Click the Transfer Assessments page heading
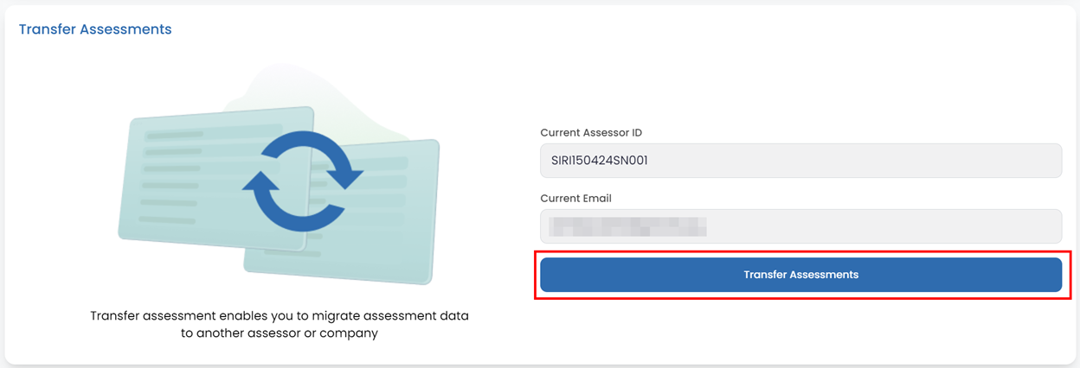The image size is (1080, 368). pos(95,29)
